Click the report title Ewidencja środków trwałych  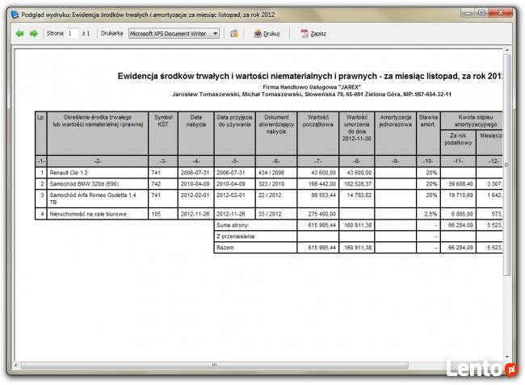click(310, 76)
